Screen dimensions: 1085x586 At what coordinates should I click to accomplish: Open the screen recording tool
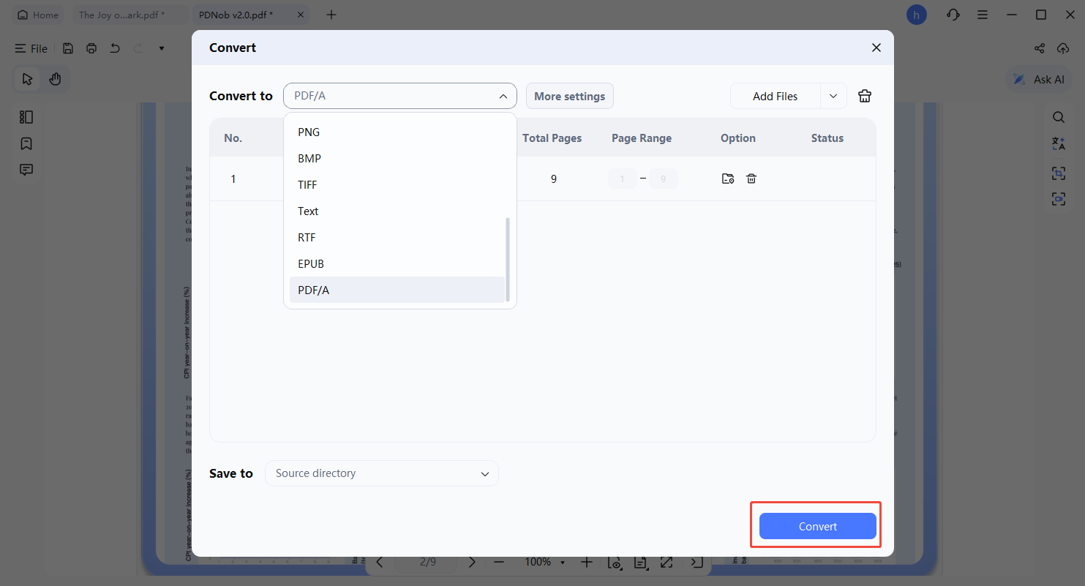click(x=1059, y=198)
